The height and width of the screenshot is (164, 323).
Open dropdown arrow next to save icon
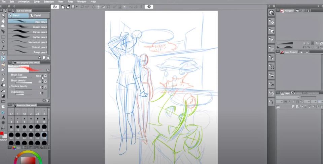pyautogui.click(x=76, y=7)
